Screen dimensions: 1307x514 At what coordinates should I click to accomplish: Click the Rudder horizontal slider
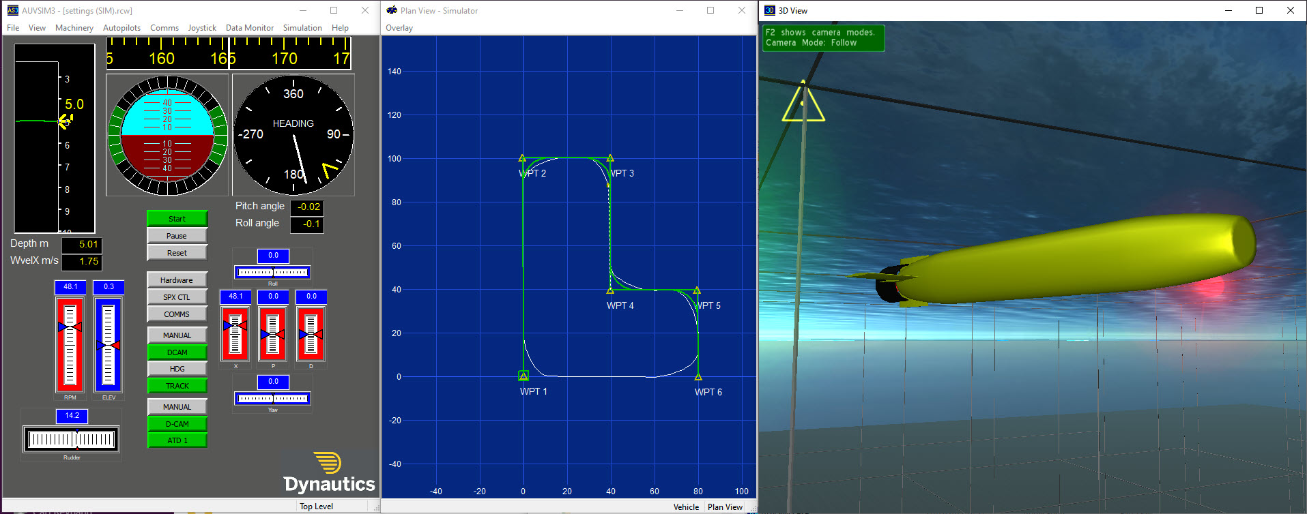[72, 440]
